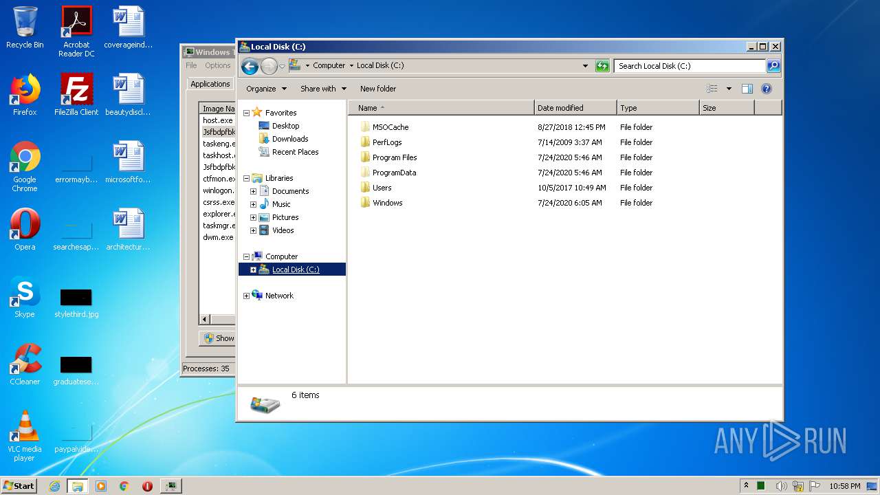This screenshot has width=880, height=495.
Task: Sort by Date modified column header
Action: point(575,108)
